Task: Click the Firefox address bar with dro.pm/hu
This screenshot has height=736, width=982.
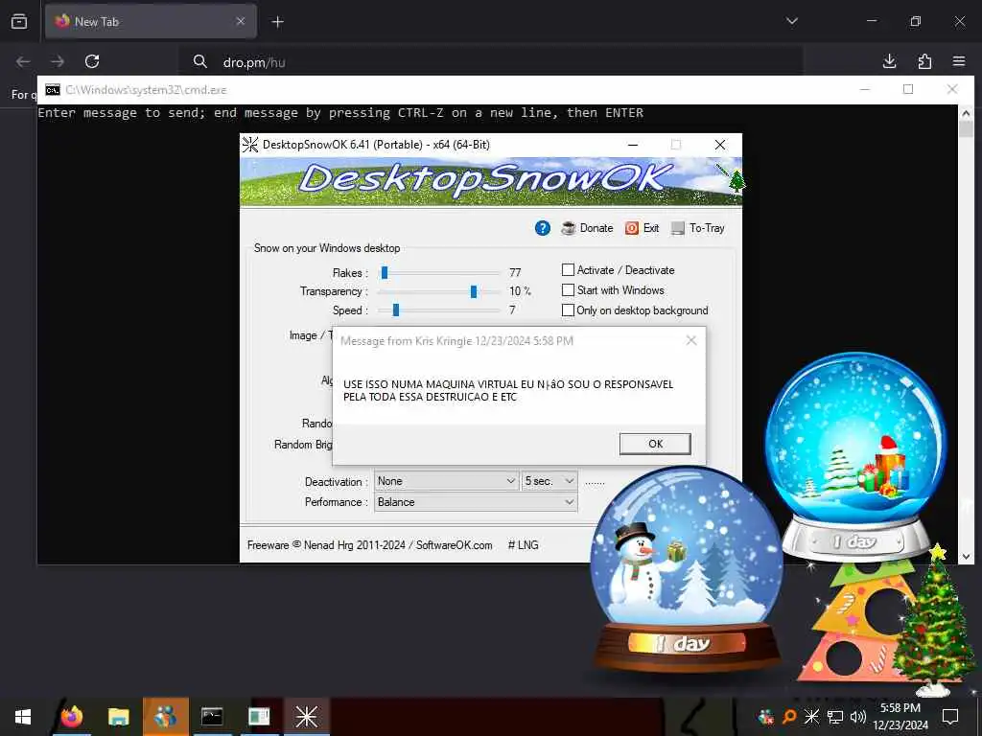Action: (x=490, y=61)
